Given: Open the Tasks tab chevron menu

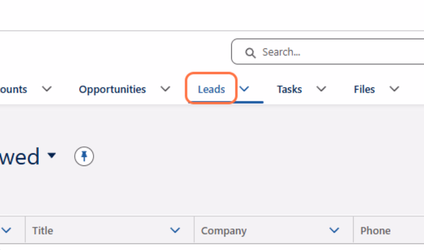Looking at the screenshot, I should pos(321,89).
